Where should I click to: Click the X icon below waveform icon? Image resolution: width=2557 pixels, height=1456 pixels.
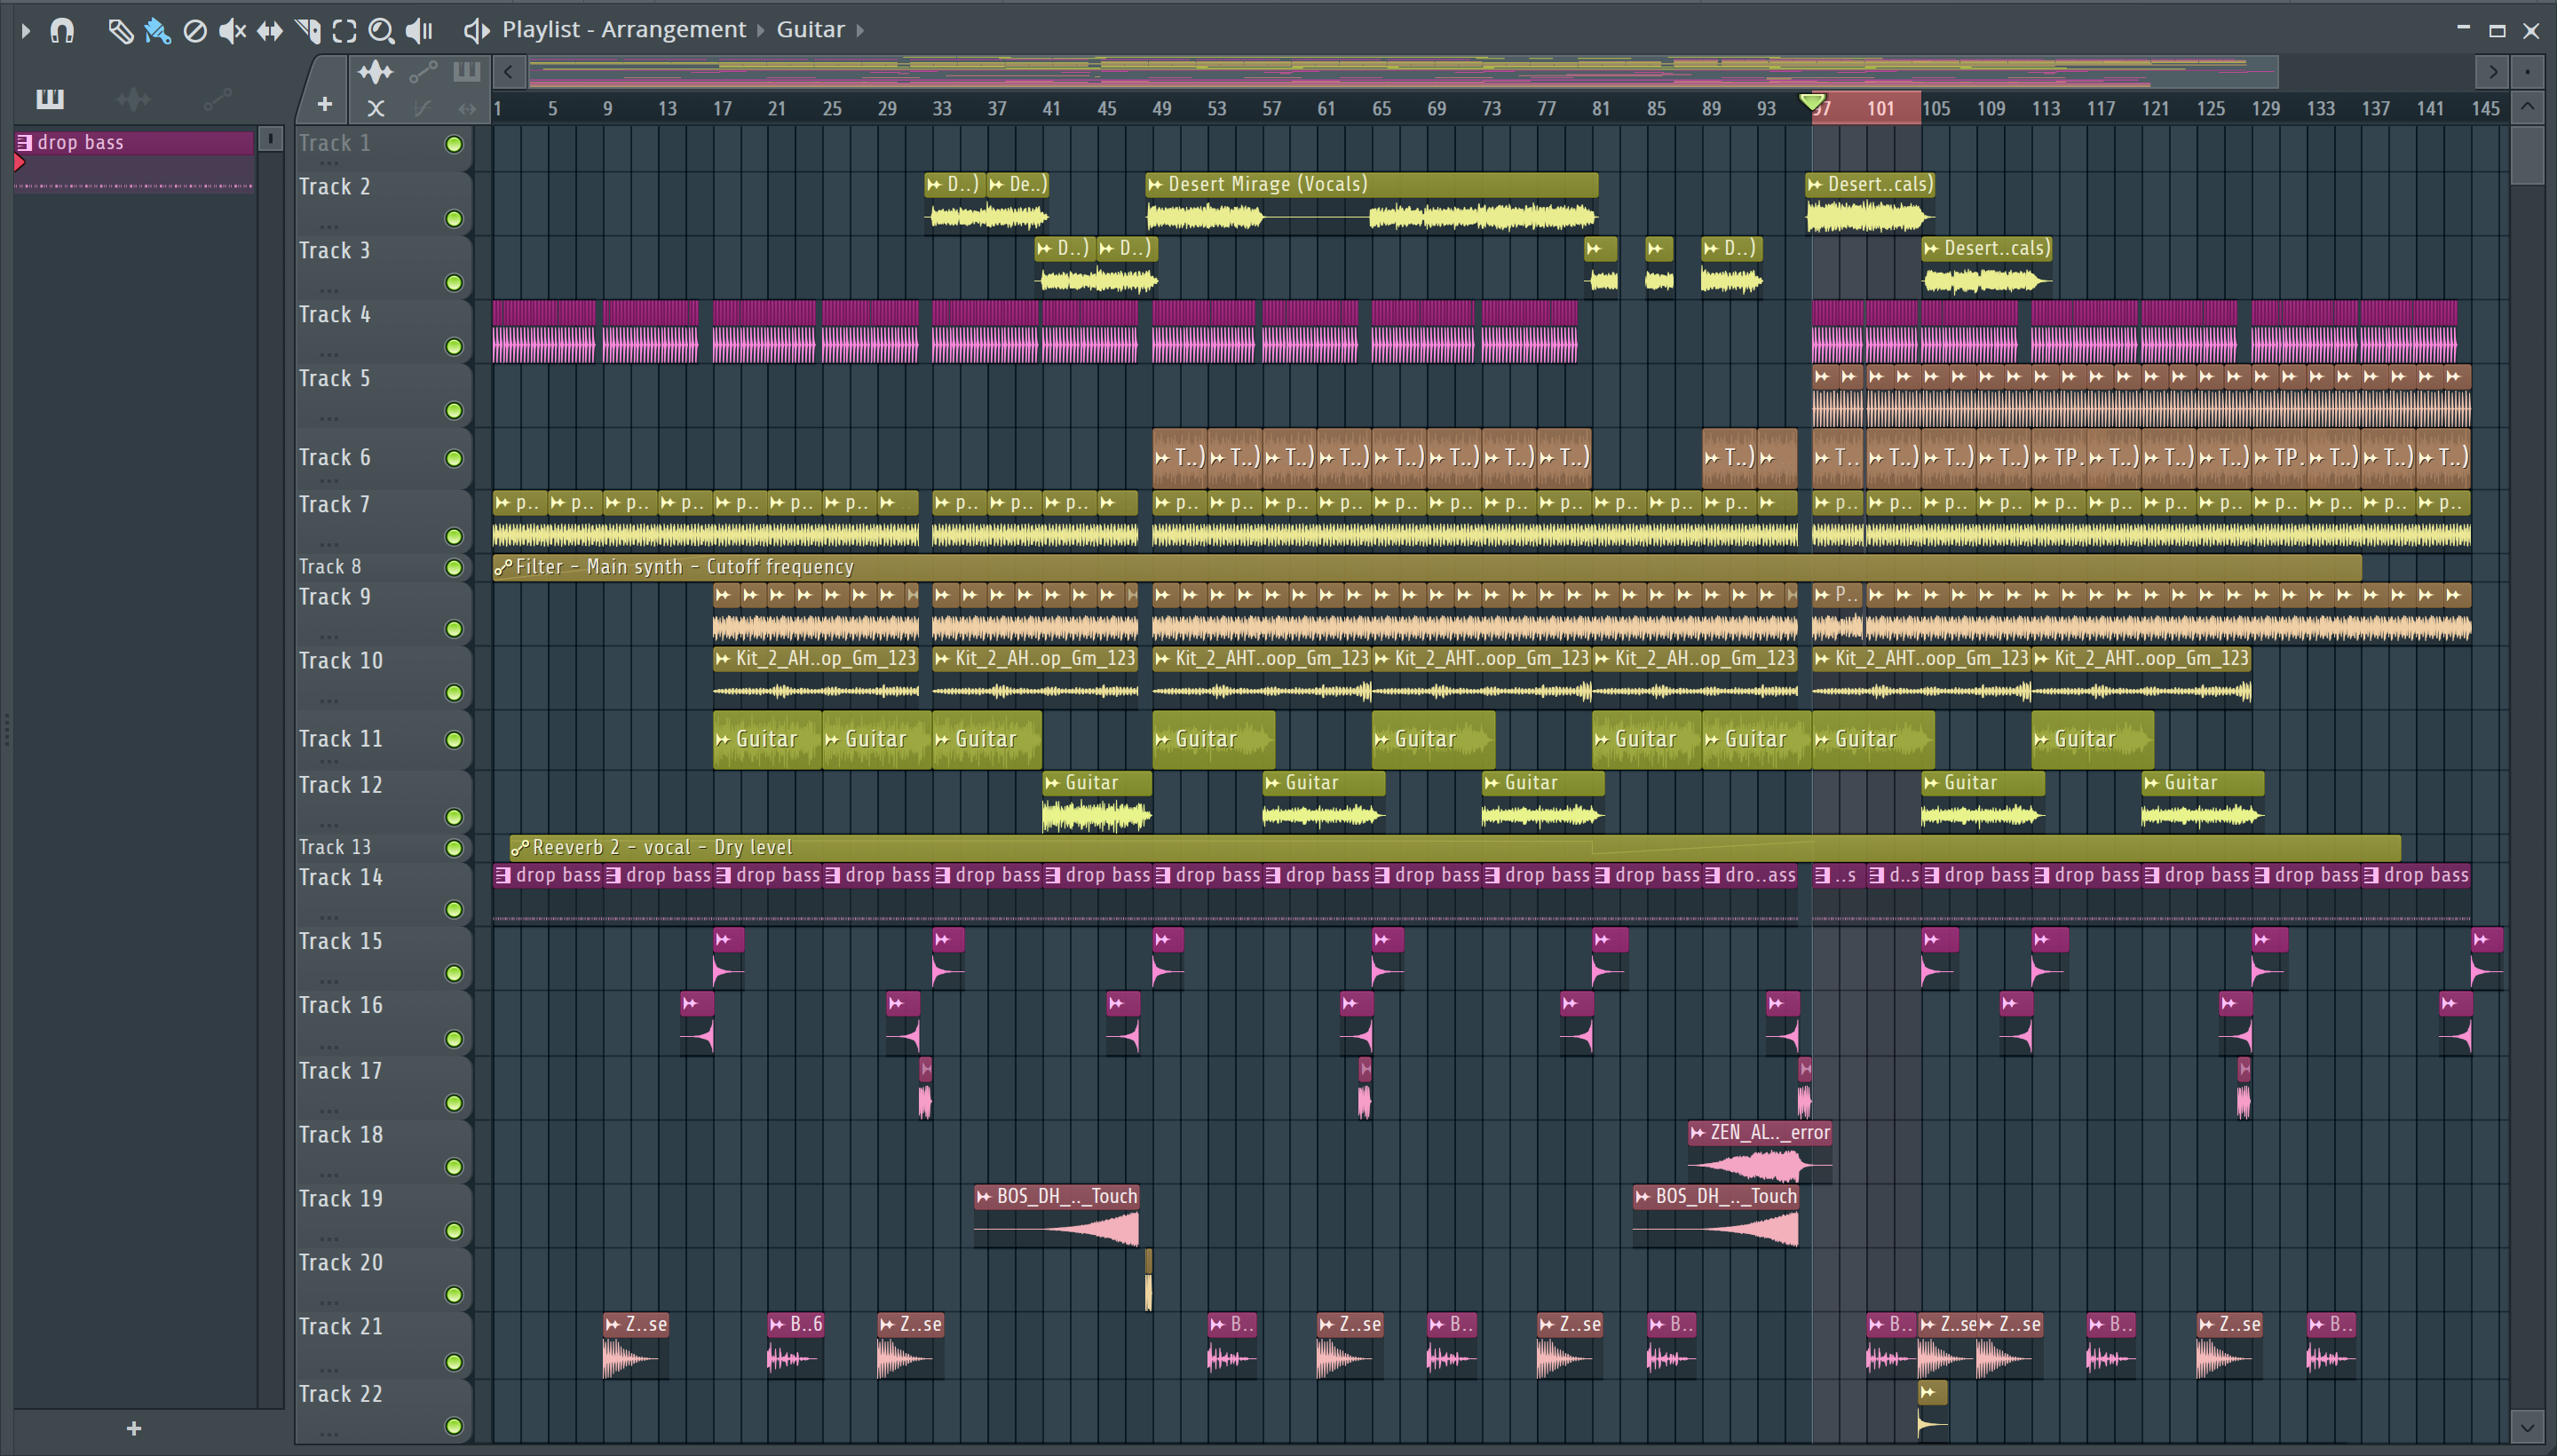pyautogui.click(x=376, y=108)
